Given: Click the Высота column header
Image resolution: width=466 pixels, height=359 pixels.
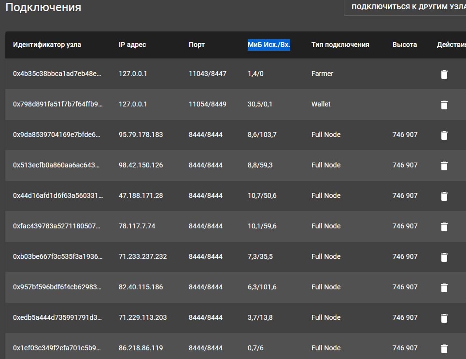Looking at the screenshot, I should coord(405,45).
